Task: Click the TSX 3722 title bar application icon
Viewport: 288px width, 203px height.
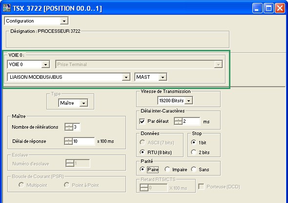Action: pyautogui.click(x=7, y=8)
